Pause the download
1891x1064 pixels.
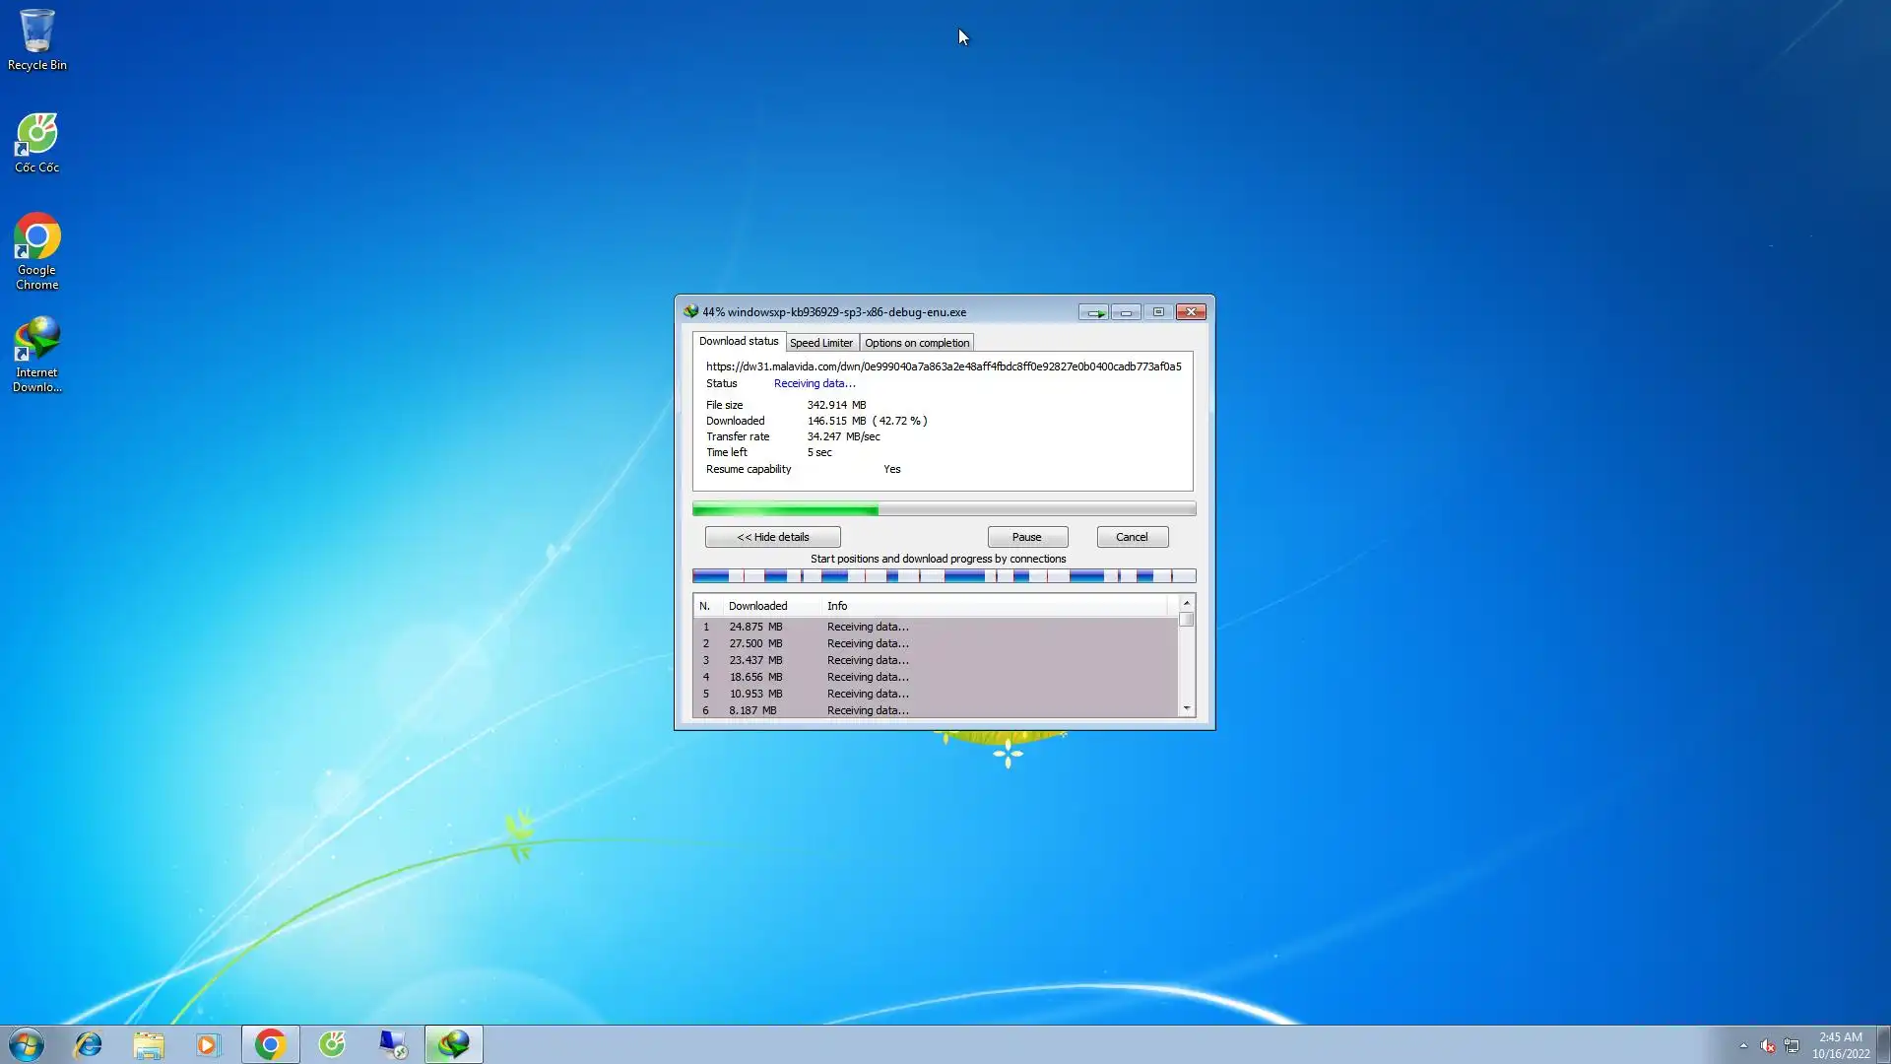1026,537
